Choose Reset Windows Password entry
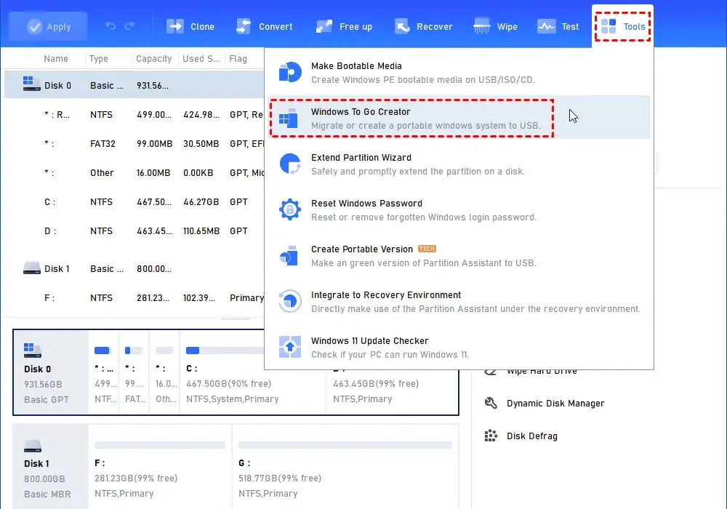The height and width of the screenshot is (509, 727). pos(459,210)
